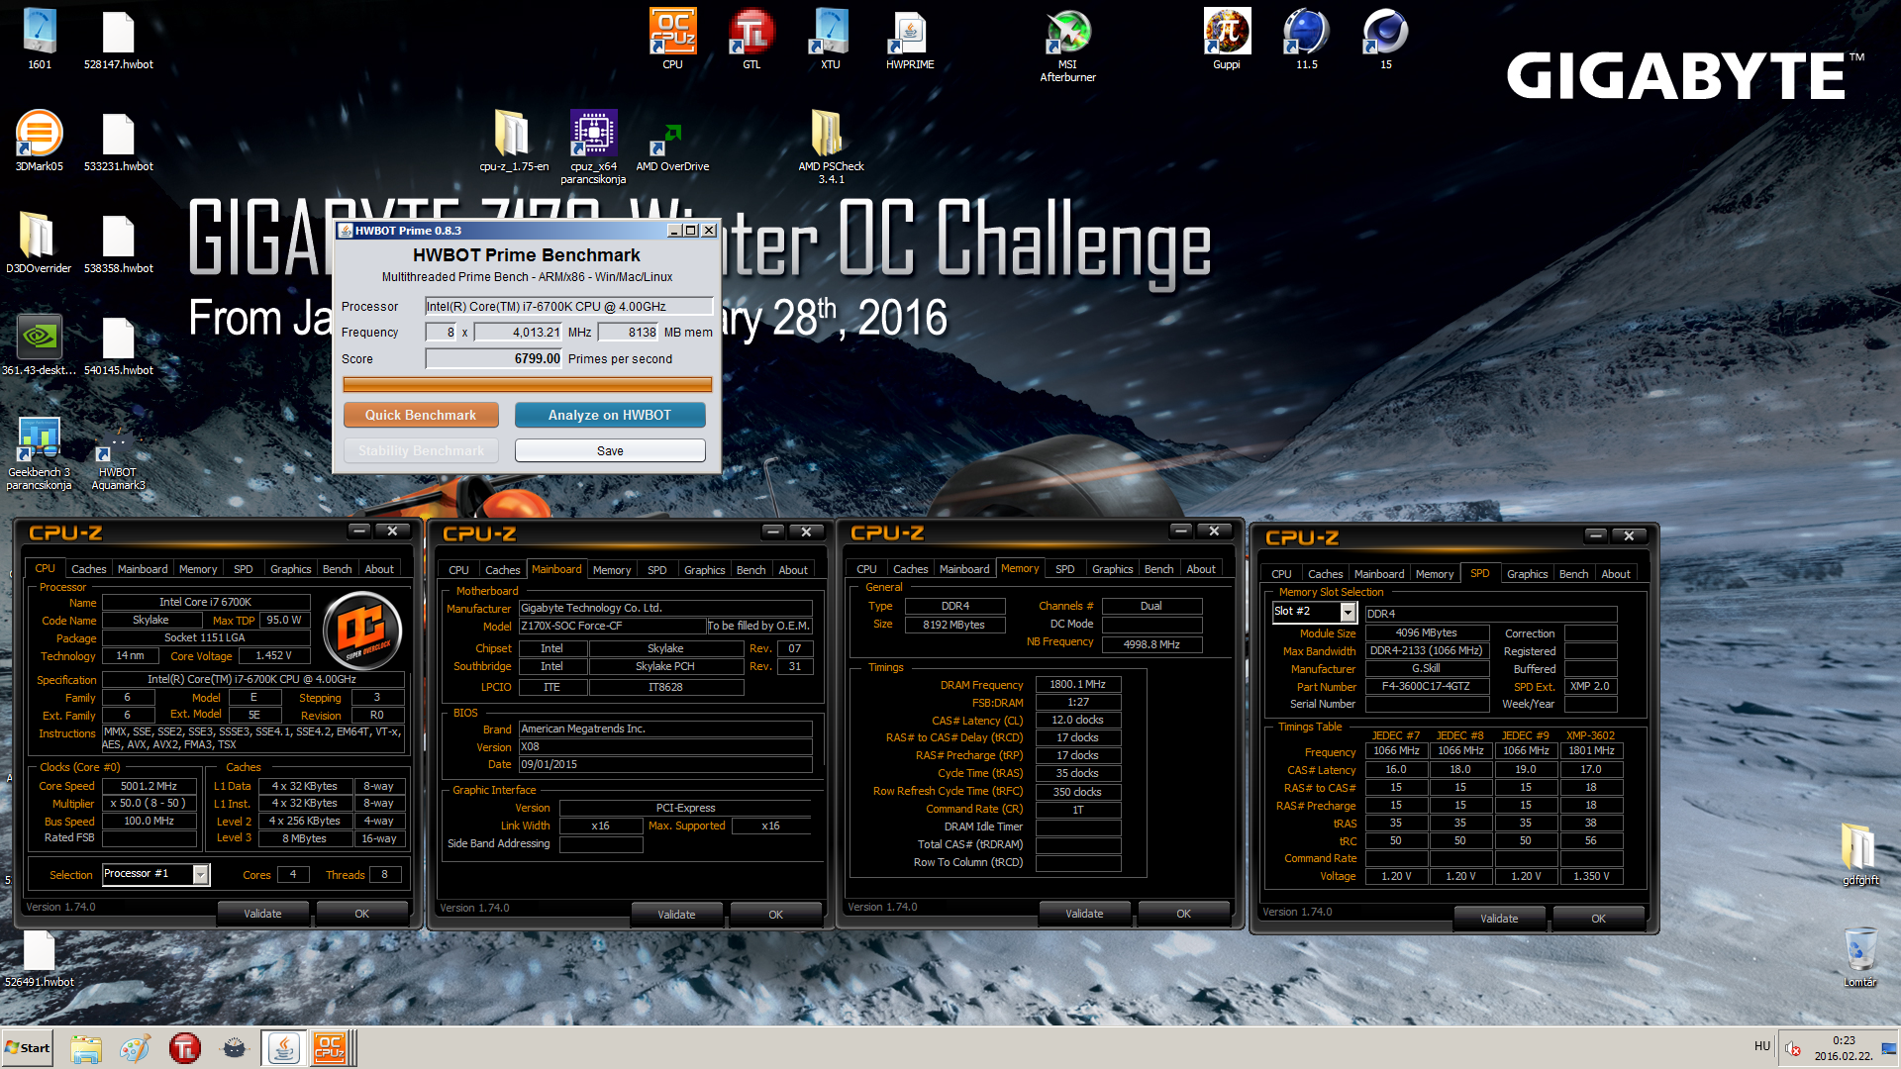Click the Processor name field in HWBOT Prime
This screenshot has width=1901, height=1069.
tap(568, 306)
